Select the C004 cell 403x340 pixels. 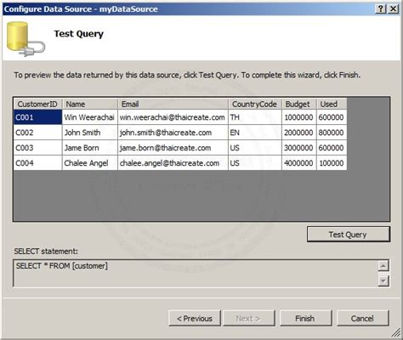[x=37, y=163]
